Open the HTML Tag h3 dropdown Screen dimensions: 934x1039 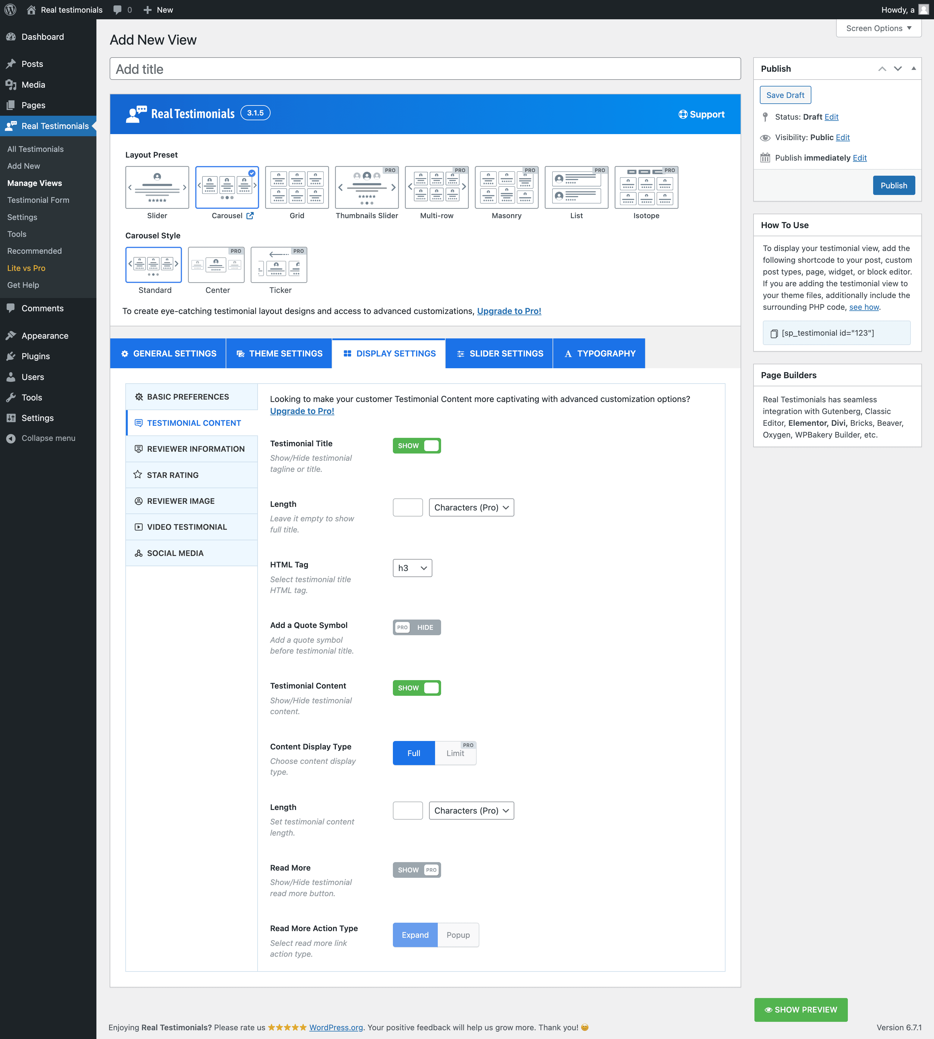point(412,568)
